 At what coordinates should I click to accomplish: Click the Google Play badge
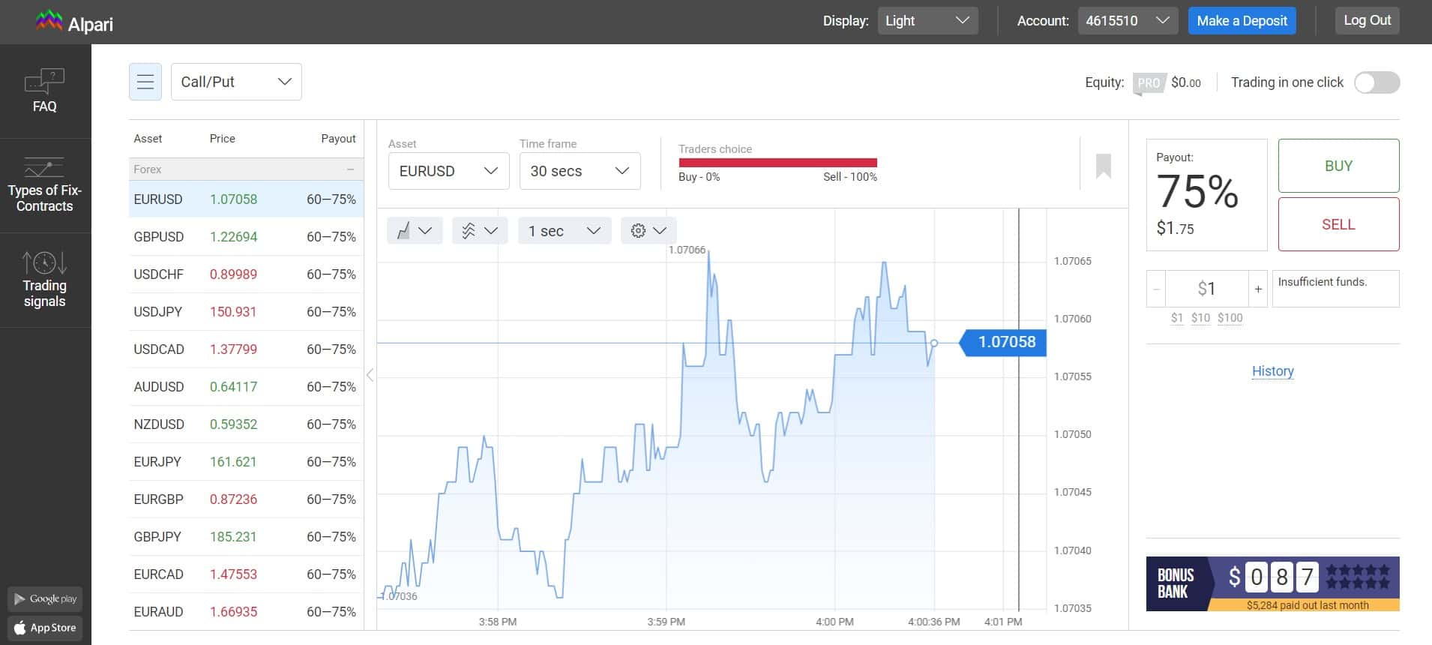pos(45,598)
